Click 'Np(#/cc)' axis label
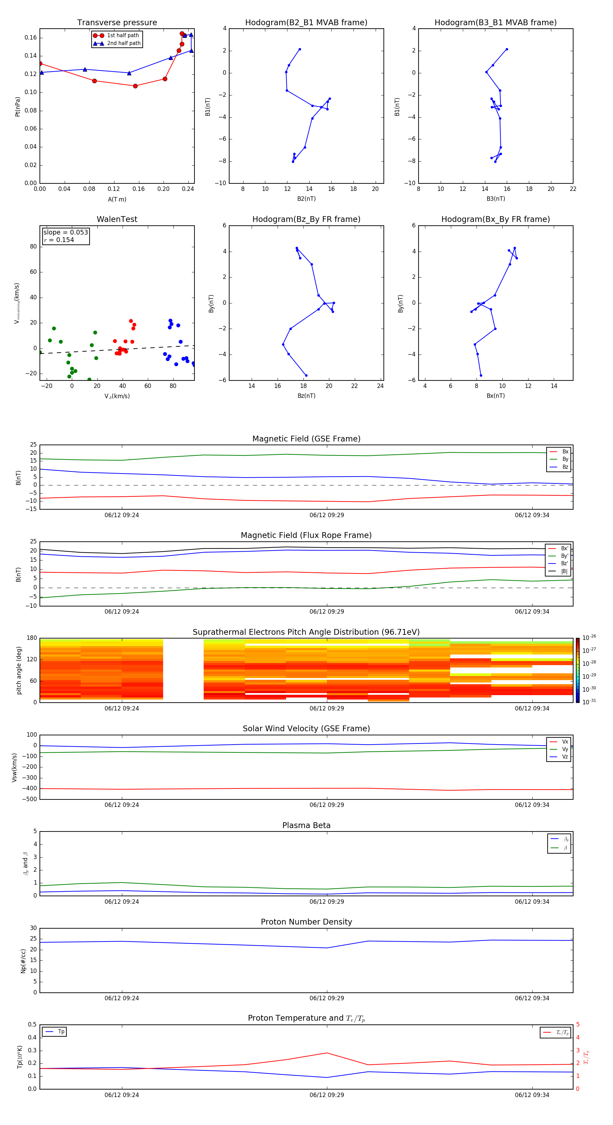 (23, 961)
